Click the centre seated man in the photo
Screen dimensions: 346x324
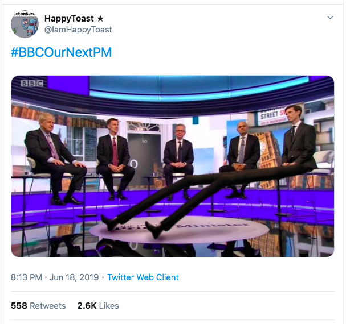(178, 156)
